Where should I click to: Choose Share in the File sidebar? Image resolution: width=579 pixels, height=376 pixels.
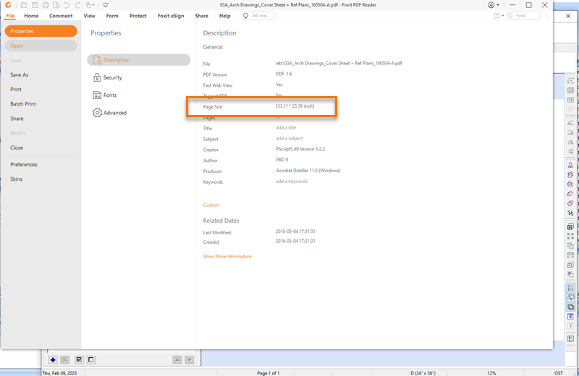pyautogui.click(x=17, y=119)
